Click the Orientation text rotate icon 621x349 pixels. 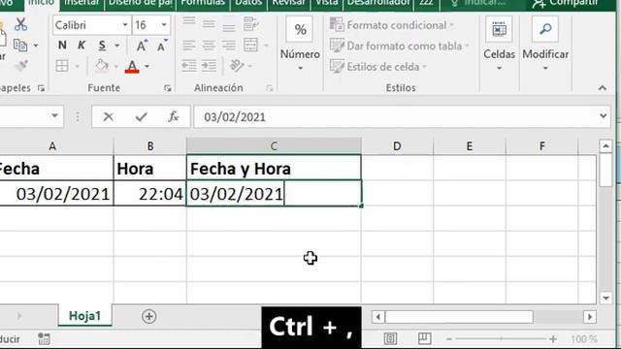coord(237,66)
